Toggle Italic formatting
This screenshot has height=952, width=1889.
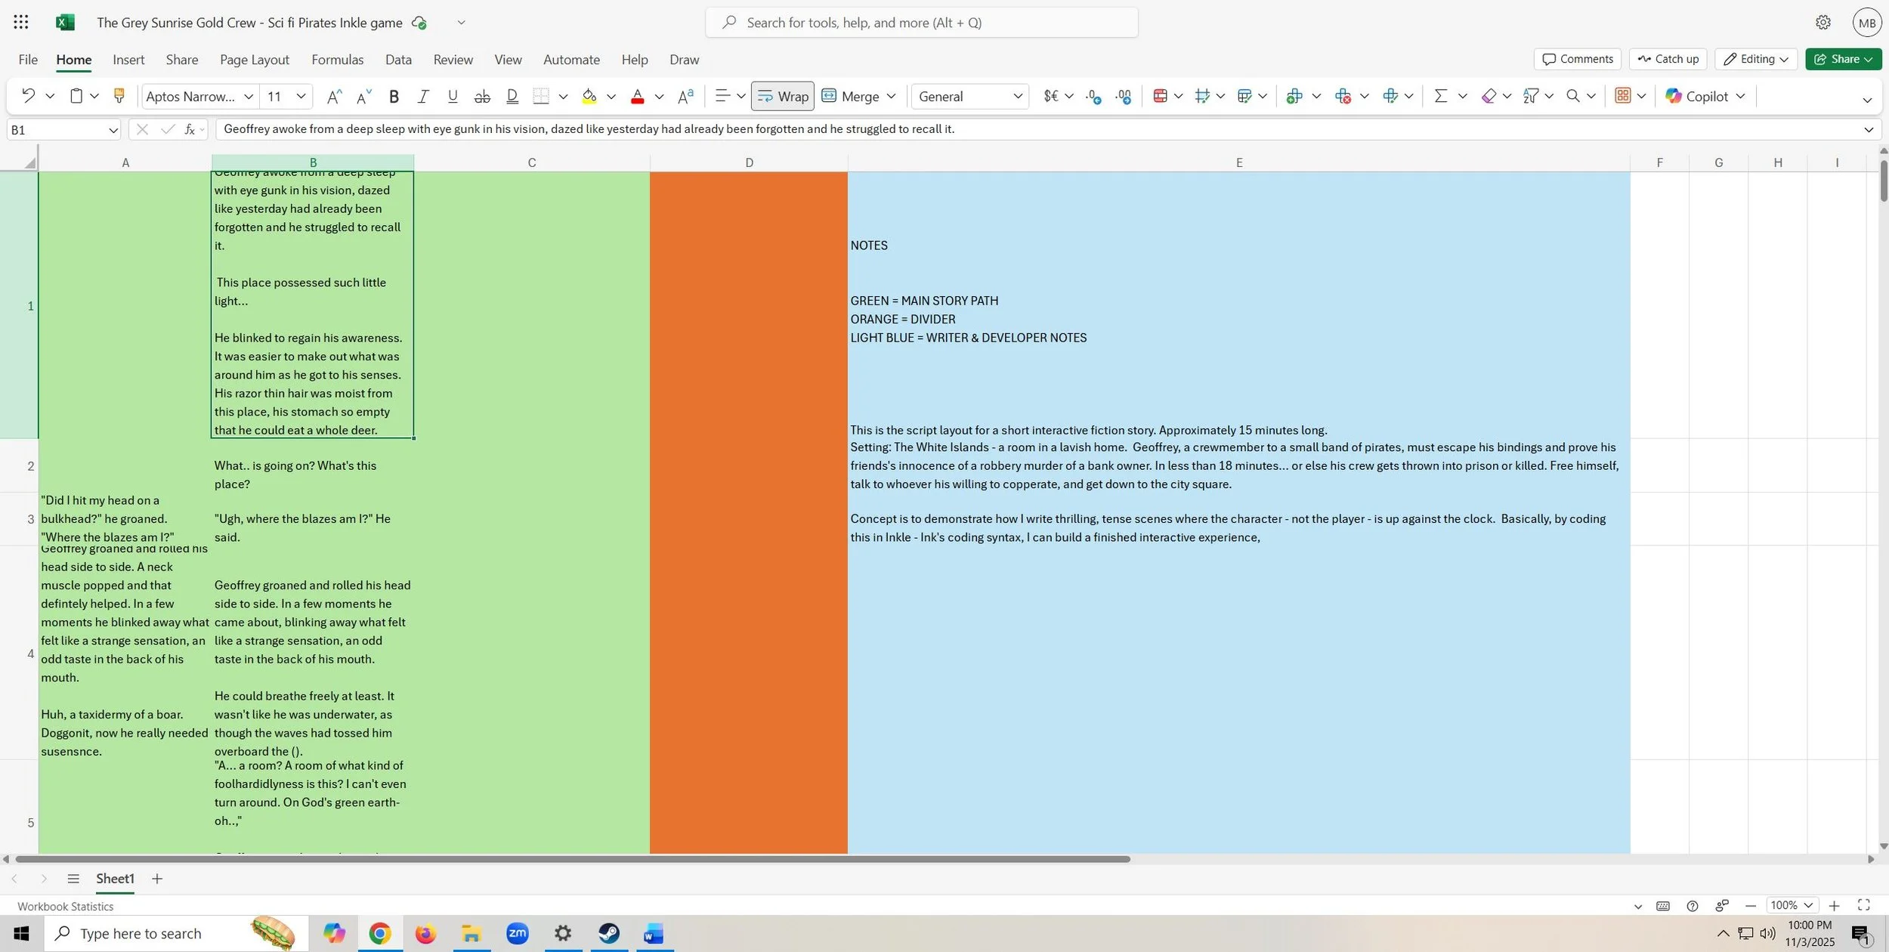pyautogui.click(x=423, y=96)
